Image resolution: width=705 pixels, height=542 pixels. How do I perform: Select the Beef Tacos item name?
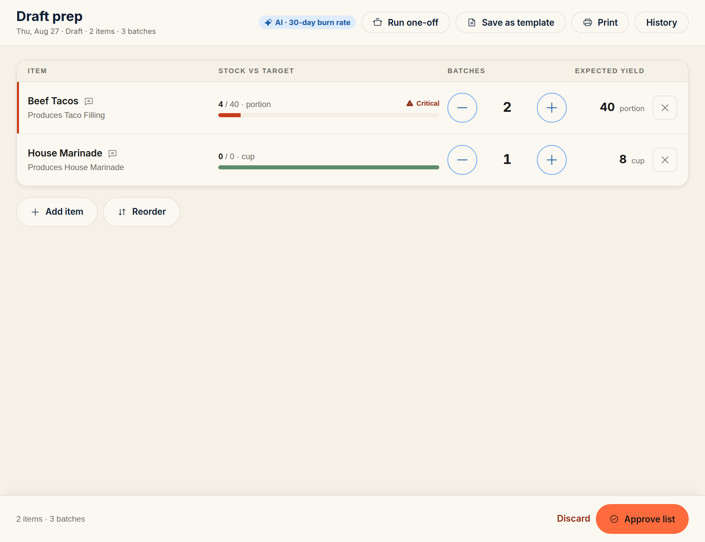click(53, 101)
